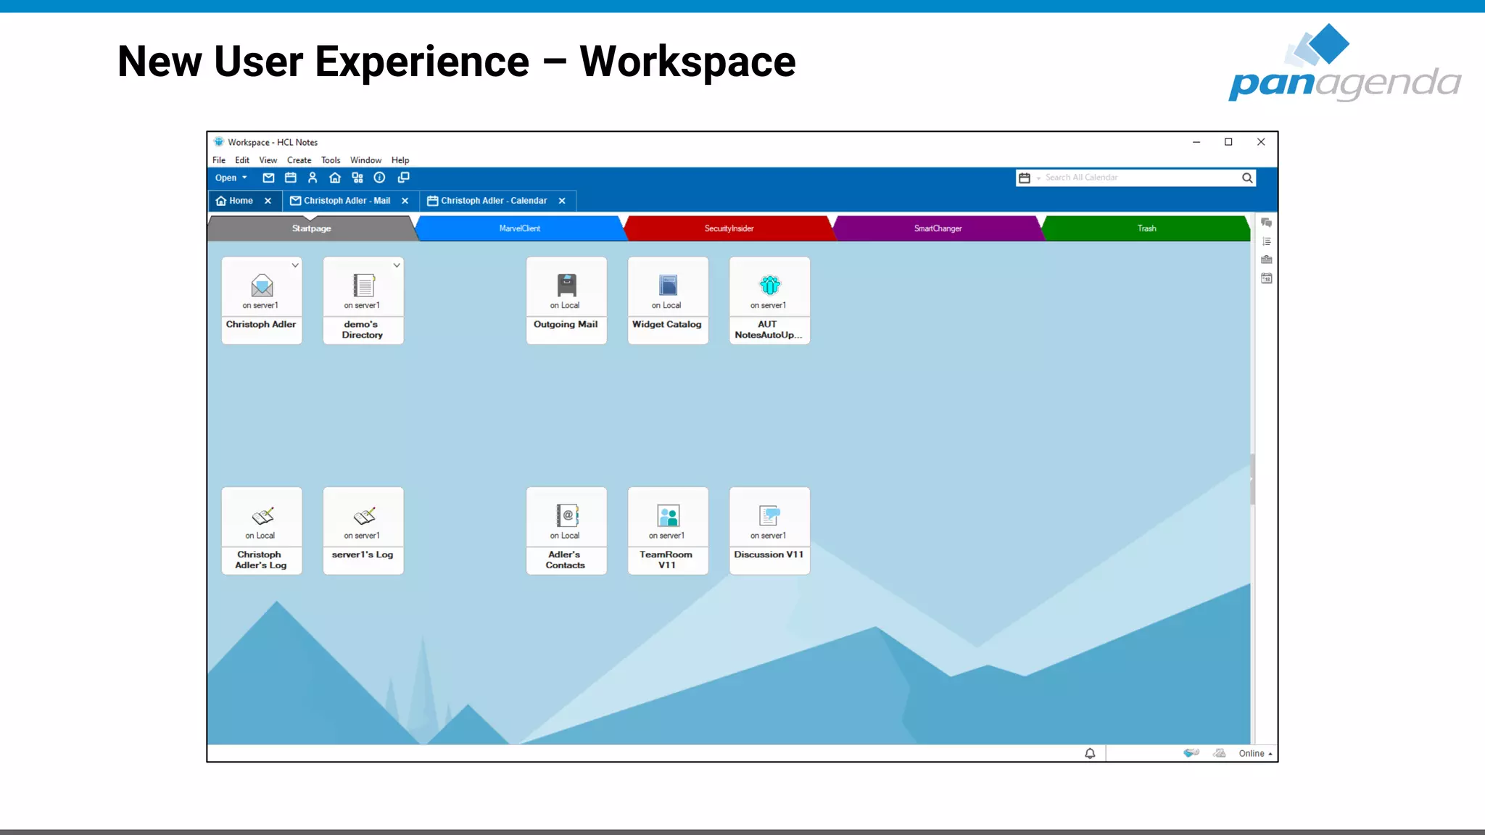Click the workspace vertical scrollbar
The width and height of the screenshot is (1485, 835).
coord(1252,480)
